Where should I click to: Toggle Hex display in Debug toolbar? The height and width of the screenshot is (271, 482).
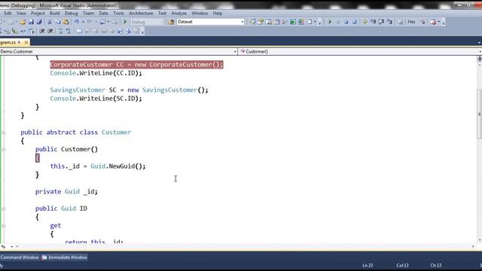(412, 22)
